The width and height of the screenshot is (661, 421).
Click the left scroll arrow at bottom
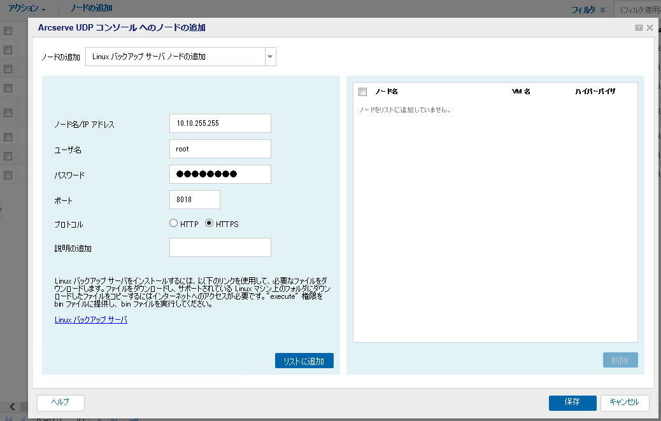12,406
